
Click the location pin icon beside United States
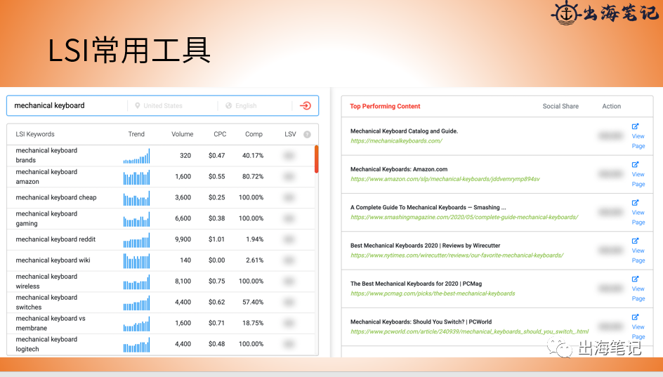pos(138,106)
